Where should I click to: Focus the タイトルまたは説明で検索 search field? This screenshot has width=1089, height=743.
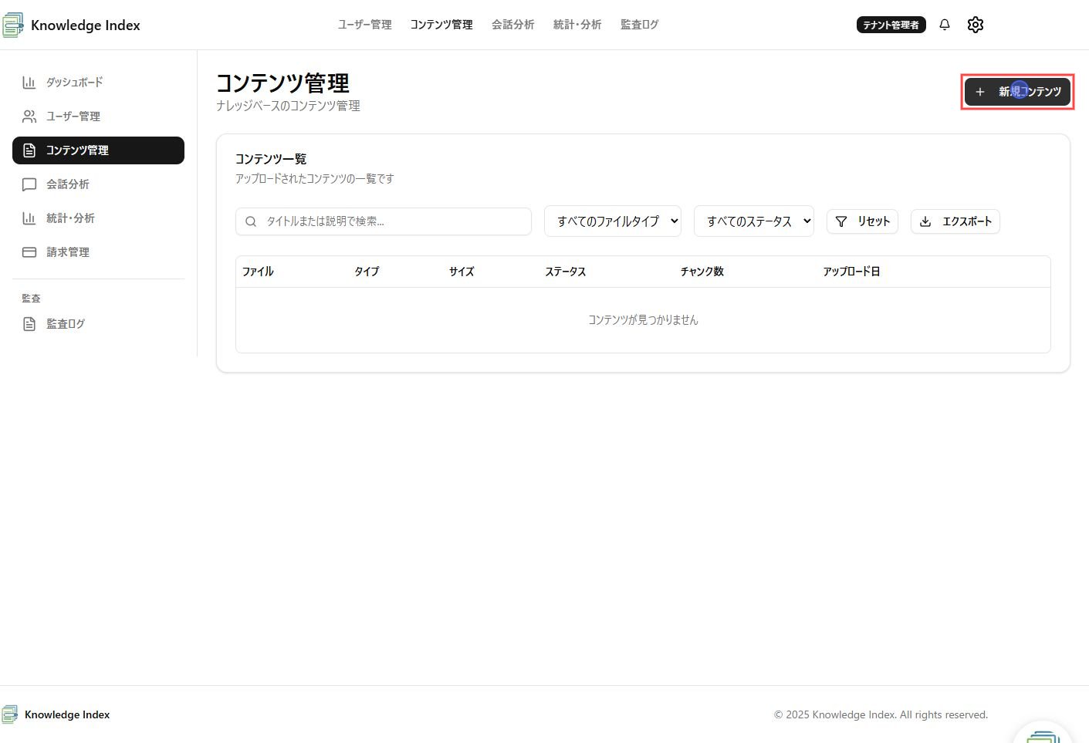(384, 221)
